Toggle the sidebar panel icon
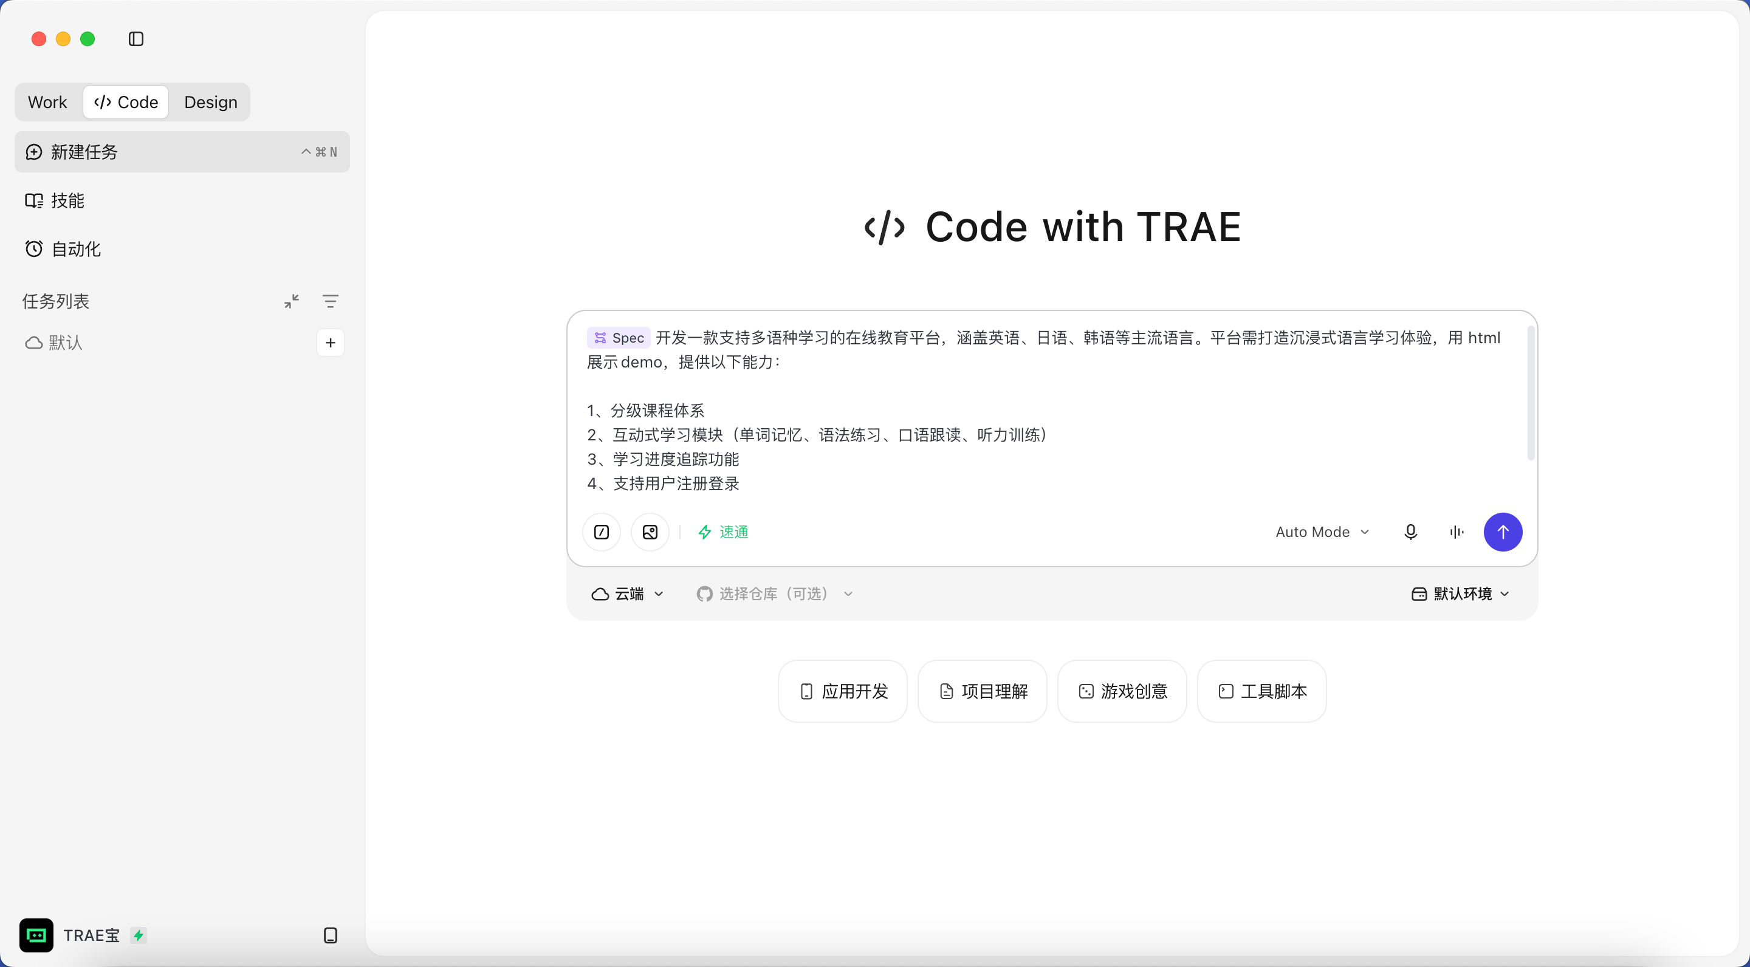Image resolution: width=1750 pixels, height=967 pixels. [x=136, y=39]
